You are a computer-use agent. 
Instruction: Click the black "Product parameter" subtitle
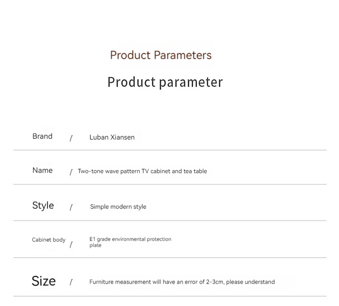click(165, 82)
